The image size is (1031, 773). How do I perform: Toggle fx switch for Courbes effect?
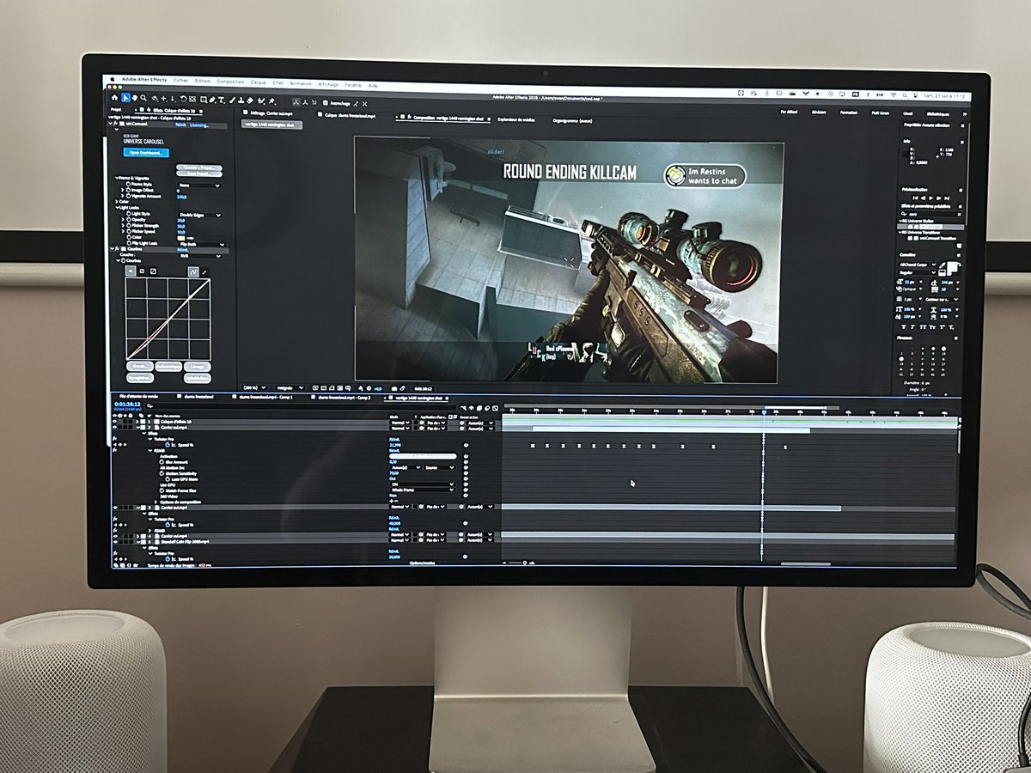(x=116, y=248)
